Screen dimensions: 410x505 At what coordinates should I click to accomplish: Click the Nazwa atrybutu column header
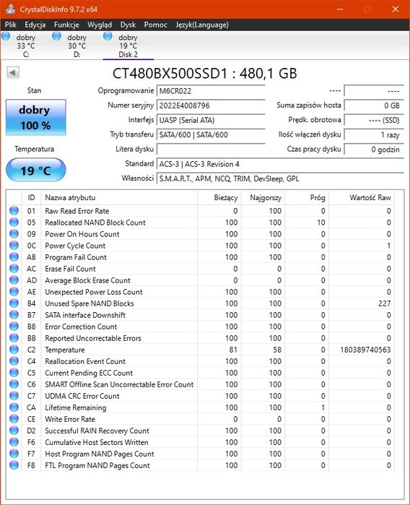pyautogui.click(x=119, y=197)
